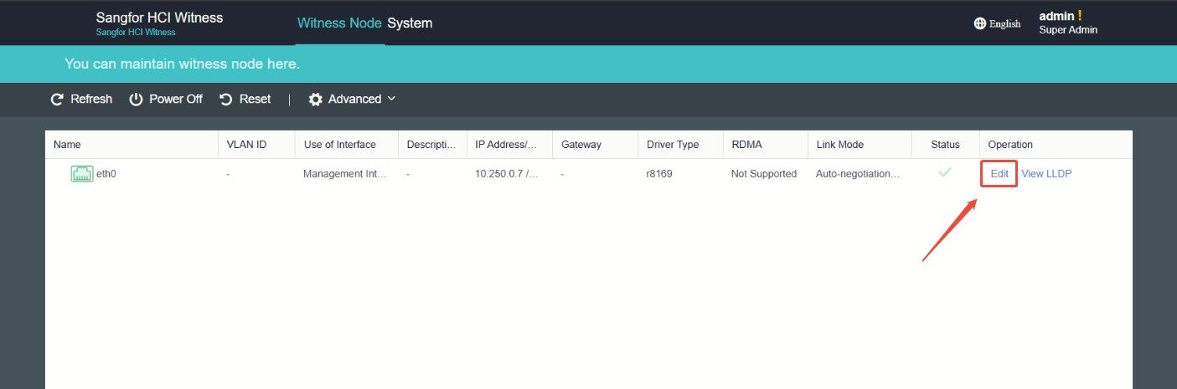Image resolution: width=1177 pixels, height=389 pixels.
Task: Open the English language selector
Action: 997,23
